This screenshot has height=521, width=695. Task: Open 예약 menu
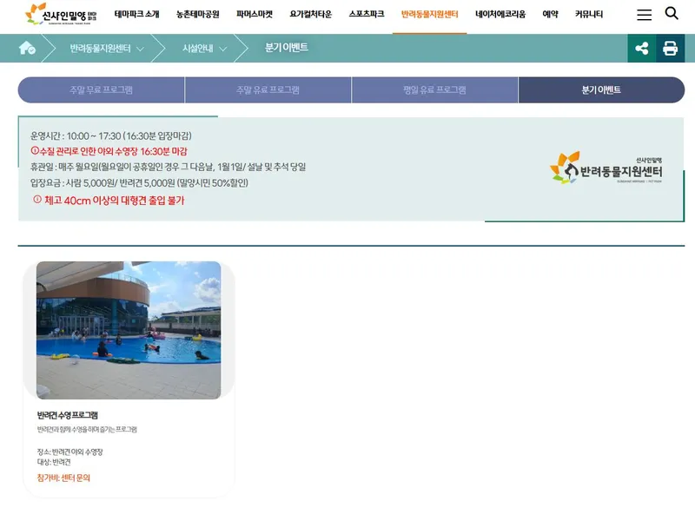point(550,14)
